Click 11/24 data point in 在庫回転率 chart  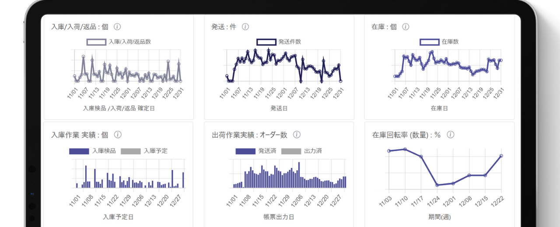[437, 185]
